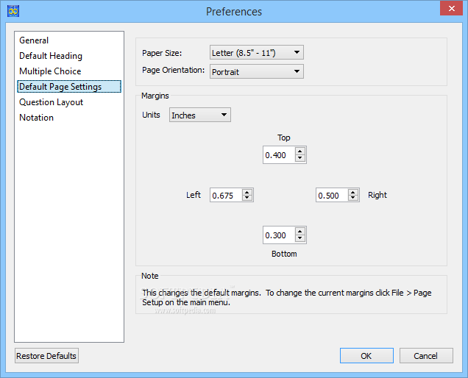The width and height of the screenshot is (468, 378).
Task: Decrease the Bottom margin value
Action: [300, 238]
